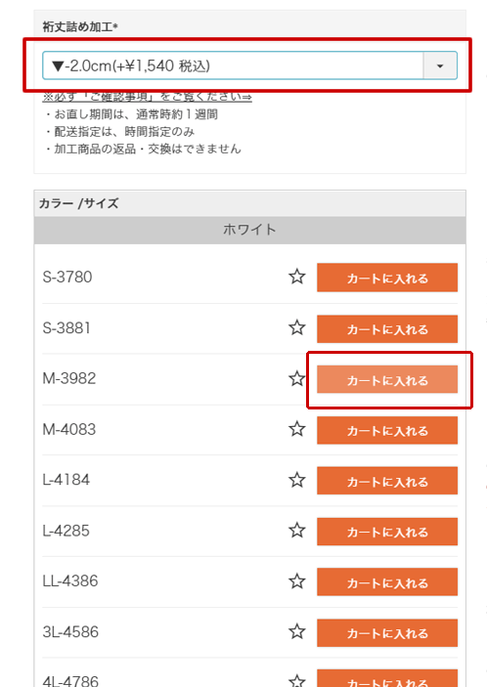The height and width of the screenshot is (687, 487).
Task: Click the star icon next to L-4184
Action: (x=296, y=480)
